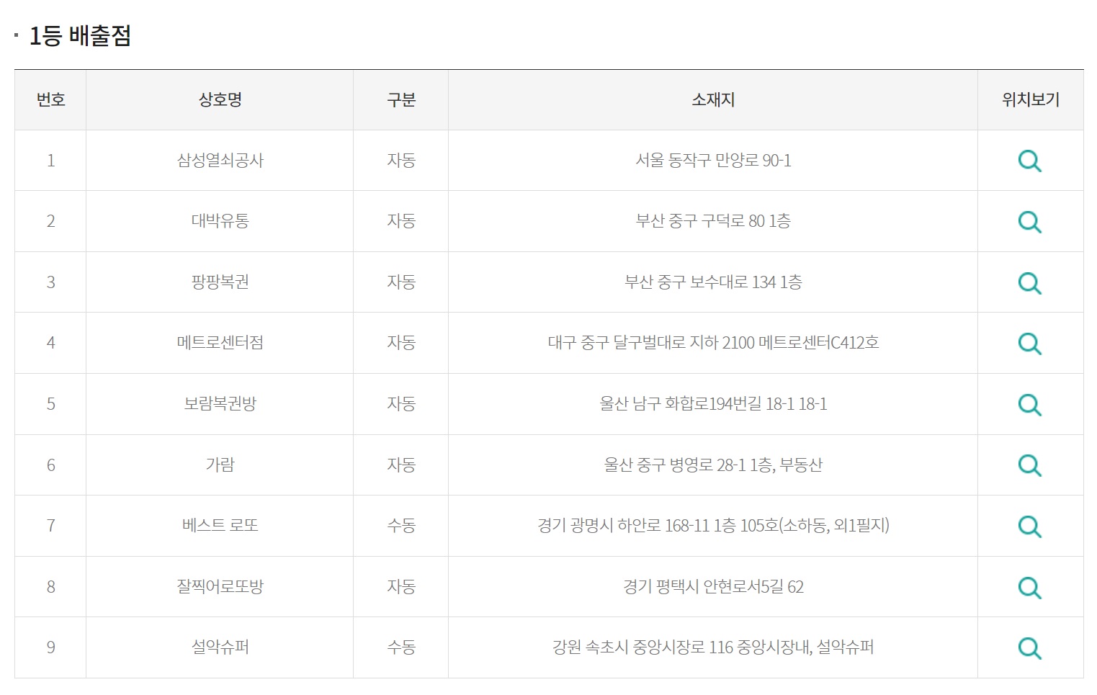The width and height of the screenshot is (1097, 695).
Task: Click location search icon for 가람
Action: tap(1030, 465)
